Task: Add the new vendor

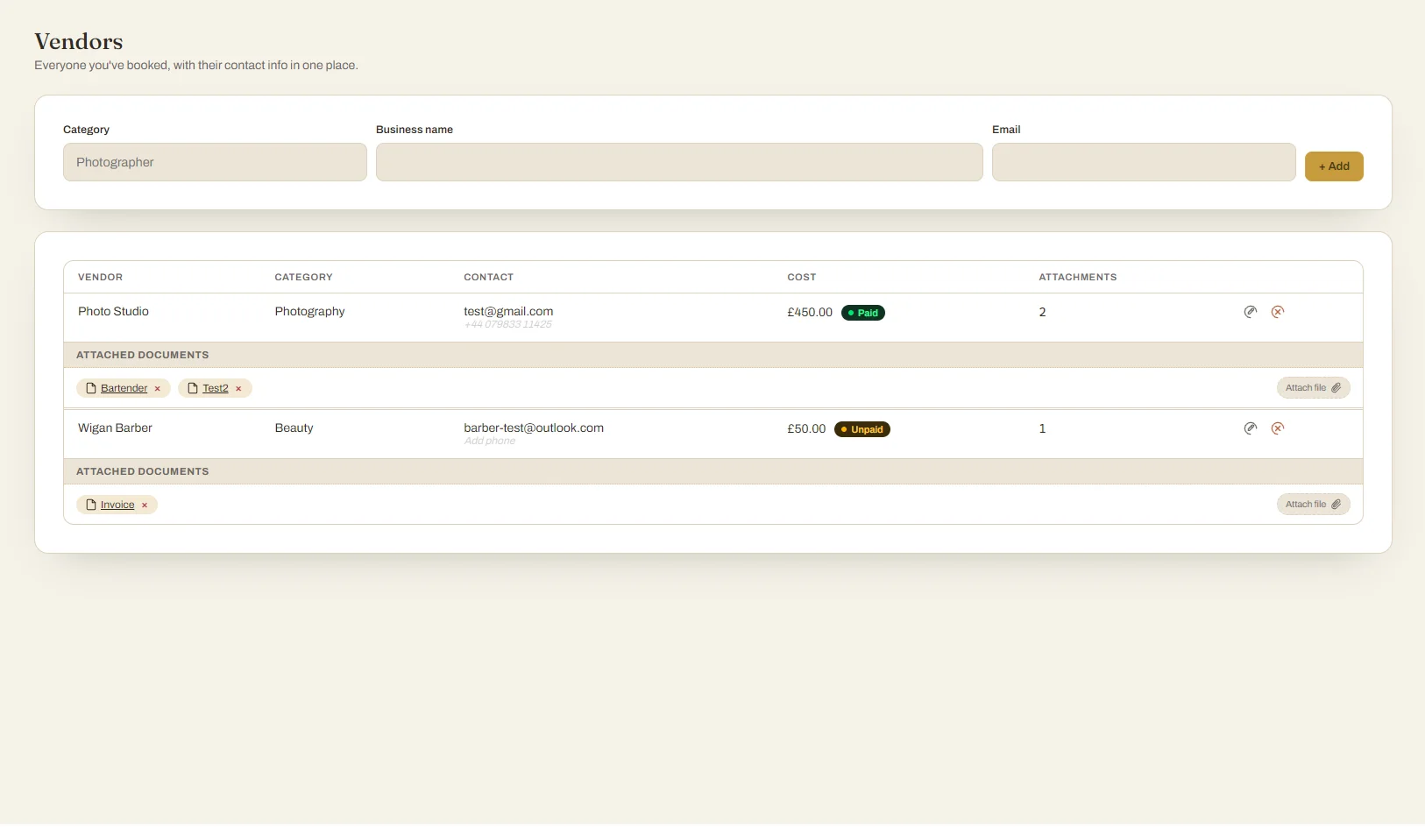Action: tap(1334, 166)
